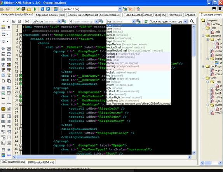Select the colorful grid gallery palette icon
This screenshot has width=223, height=172.
[9, 65]
